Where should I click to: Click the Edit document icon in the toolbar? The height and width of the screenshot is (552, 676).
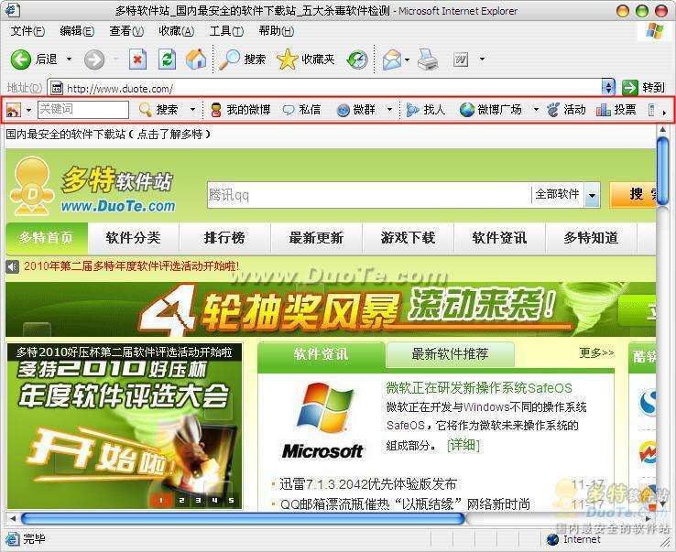click(x=461, y=59)
